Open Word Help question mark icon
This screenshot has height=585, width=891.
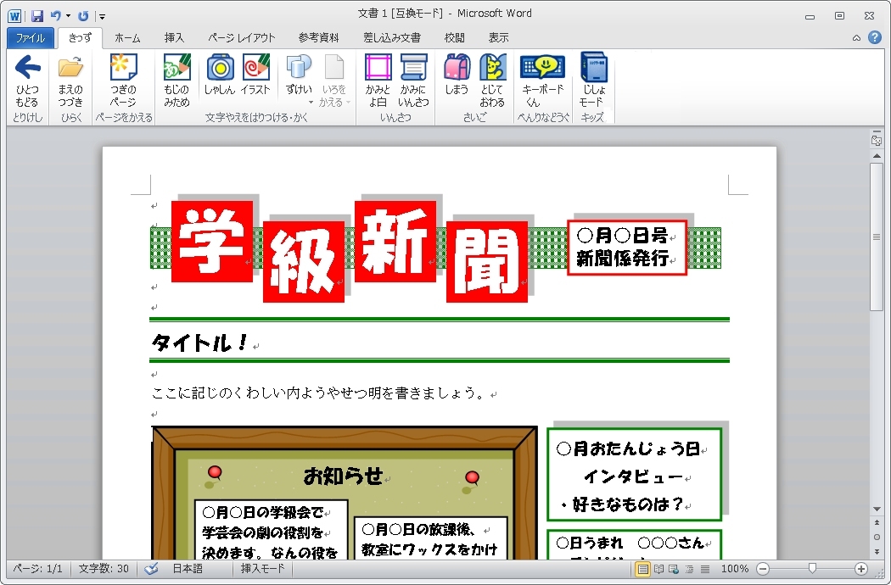pos(875,37)
